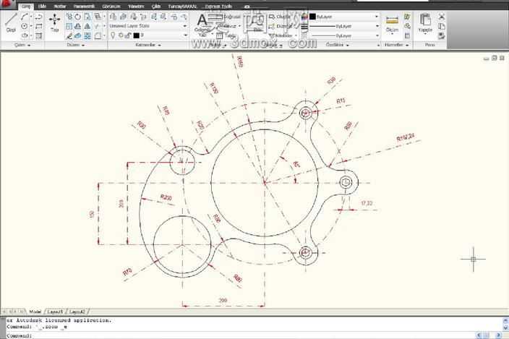Open the Unsaved Layer State dropdown

point(147,26)
